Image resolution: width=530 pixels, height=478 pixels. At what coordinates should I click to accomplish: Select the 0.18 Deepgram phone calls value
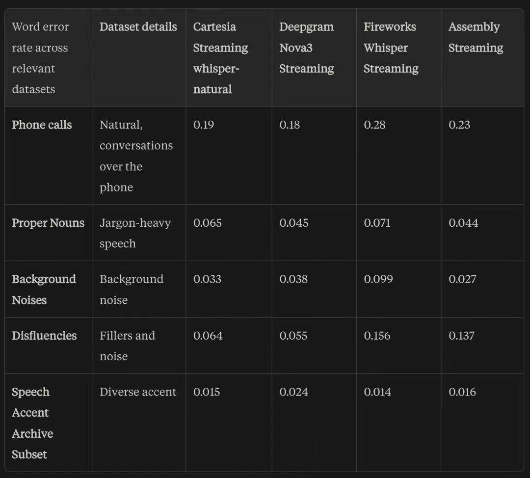(290, 125)
